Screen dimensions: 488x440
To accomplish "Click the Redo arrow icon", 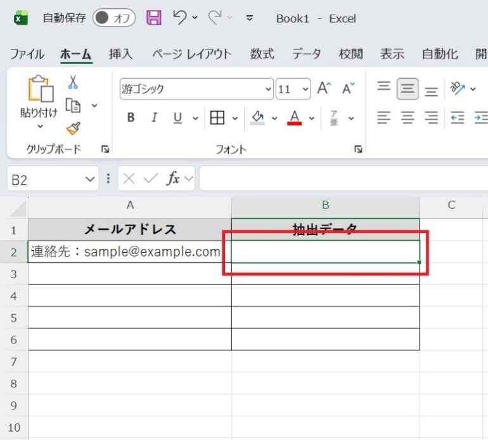I will point(215,17).
